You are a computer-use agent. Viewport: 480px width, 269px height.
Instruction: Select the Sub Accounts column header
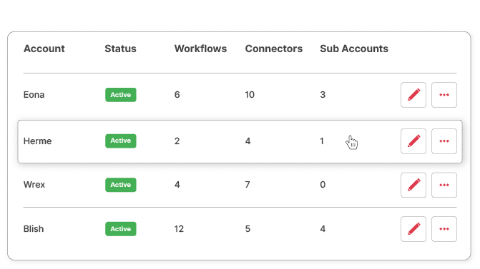pyautogui.click(x=354, y=49)
